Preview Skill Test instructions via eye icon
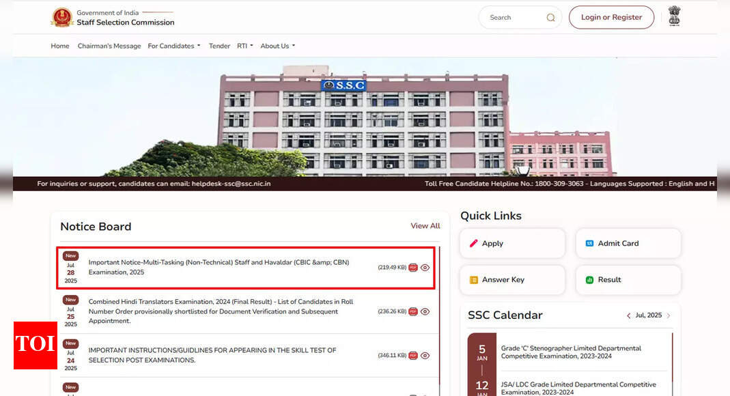 (x=425, y=355)
